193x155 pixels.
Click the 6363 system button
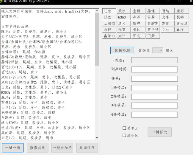point(124,17)
